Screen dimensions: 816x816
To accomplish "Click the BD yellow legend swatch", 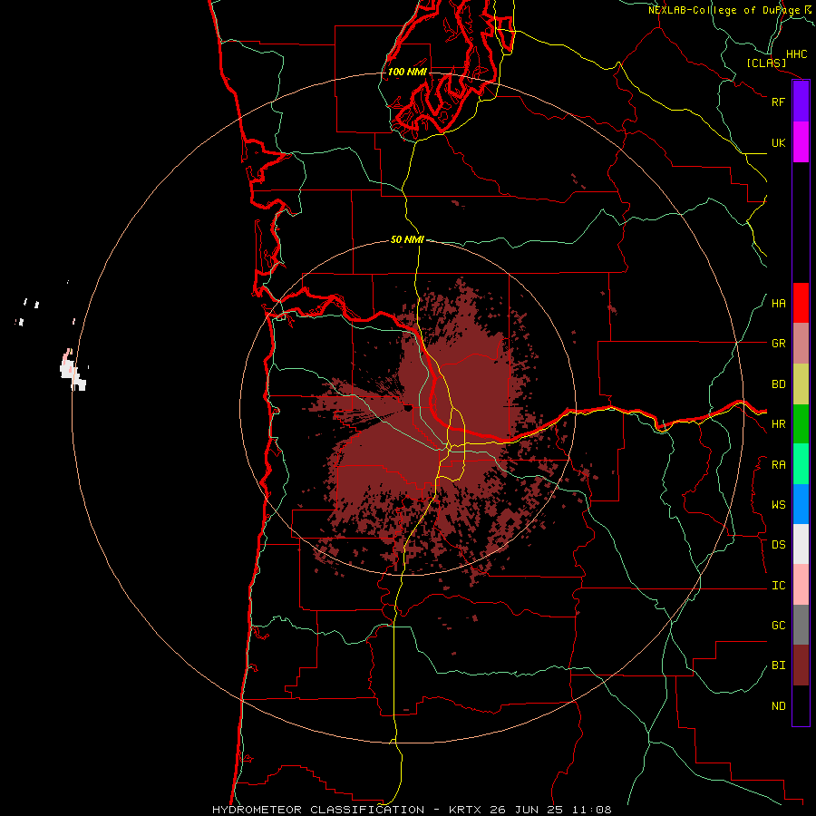I will click(801, 384).
